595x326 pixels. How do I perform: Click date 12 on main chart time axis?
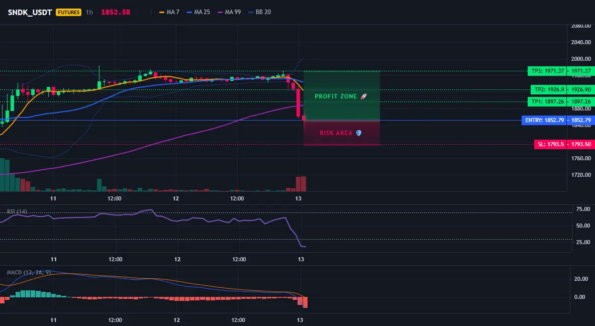point(176,198)
